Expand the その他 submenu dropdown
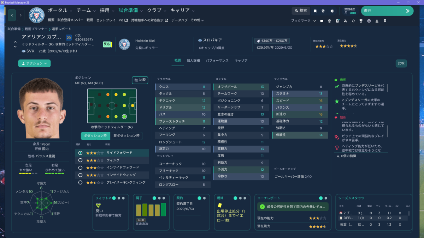 [x=197, y=20]
